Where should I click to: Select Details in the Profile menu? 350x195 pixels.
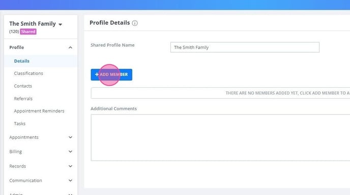tap(22, 61)
